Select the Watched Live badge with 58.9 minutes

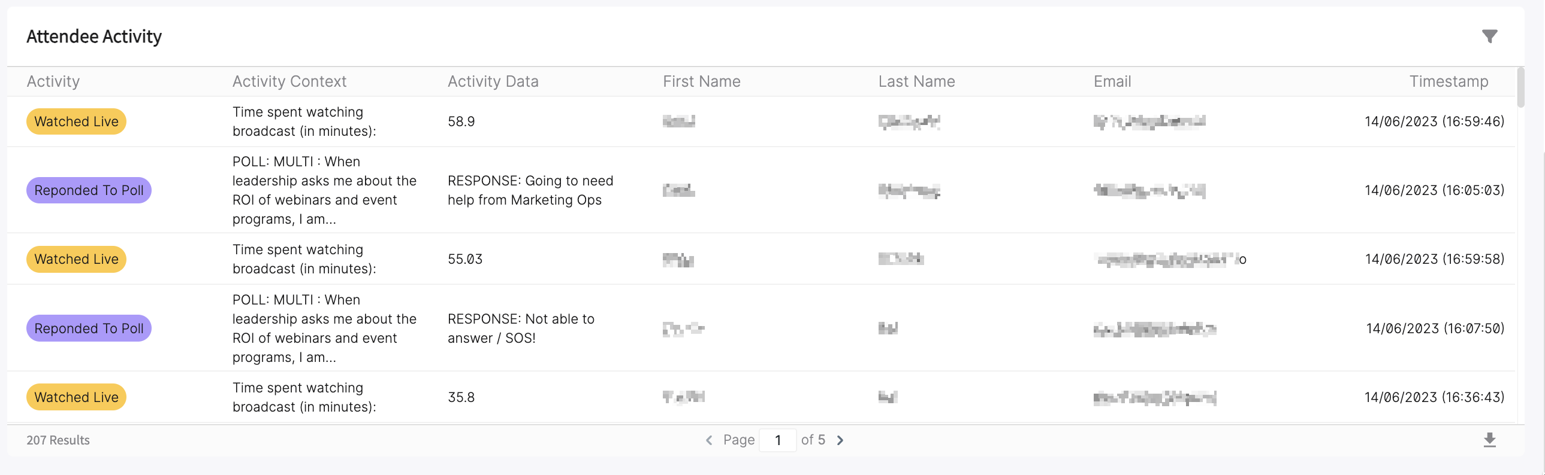point(76,121)
